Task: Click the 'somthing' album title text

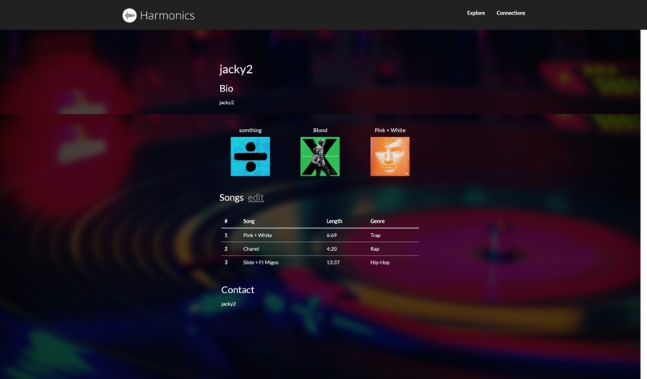Action: (250, 130)
